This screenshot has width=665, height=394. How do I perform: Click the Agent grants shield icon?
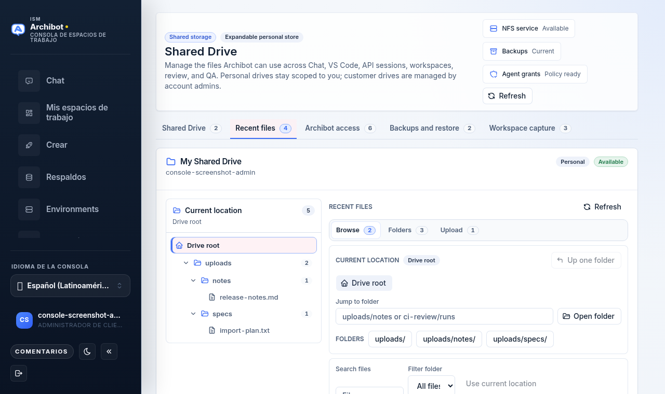point(494,74)
